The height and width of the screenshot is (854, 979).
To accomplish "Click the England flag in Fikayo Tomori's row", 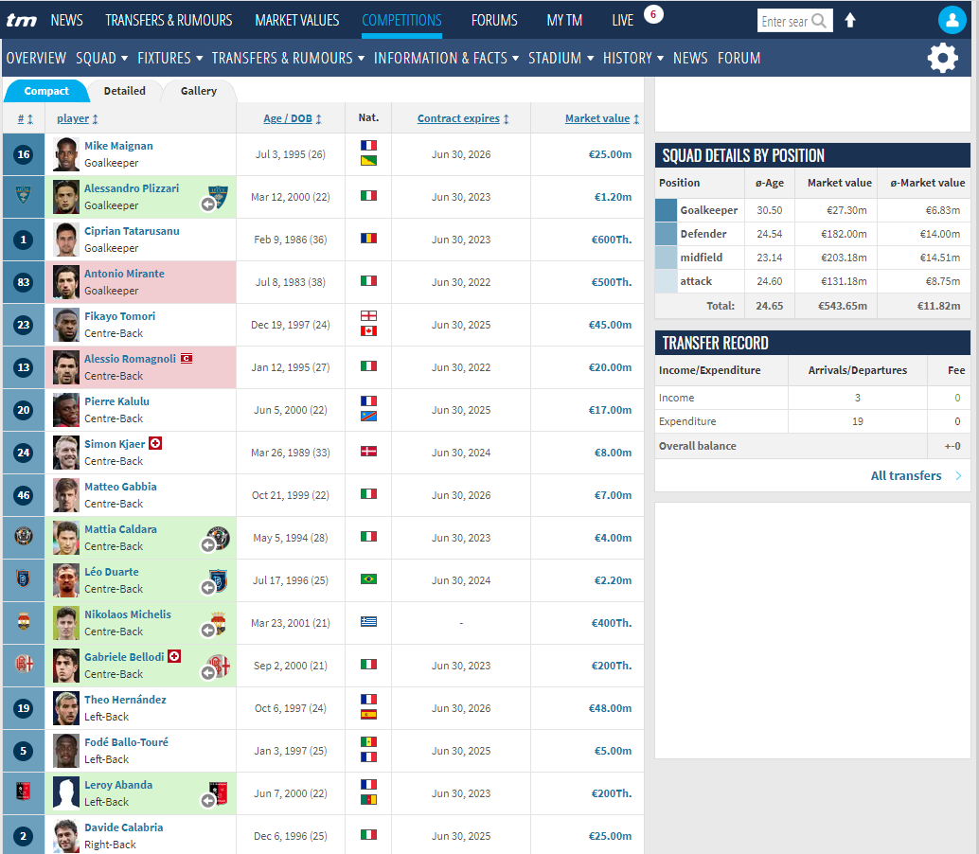I will point(368,316).
